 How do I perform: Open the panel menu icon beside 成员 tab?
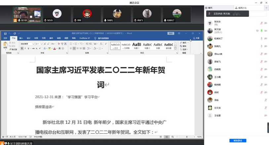click(266, 7)
